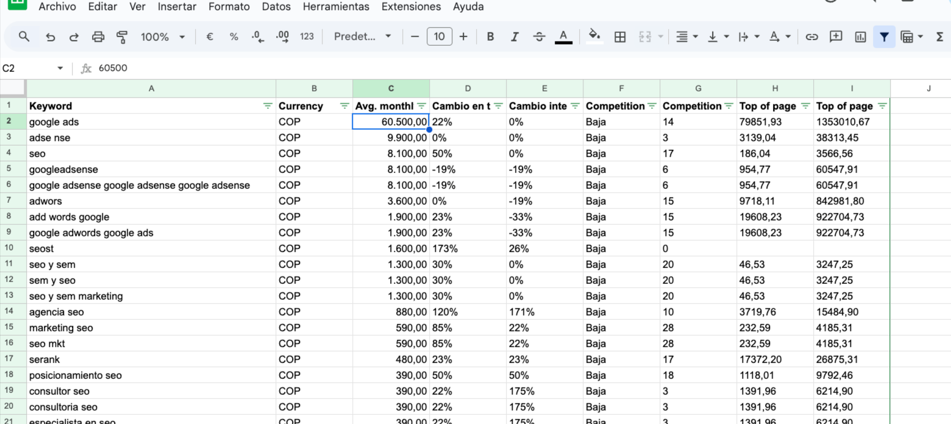The height and width of the screenshot is (424, 951).
Task: Click the increase font size plus button
Action: 463,37
